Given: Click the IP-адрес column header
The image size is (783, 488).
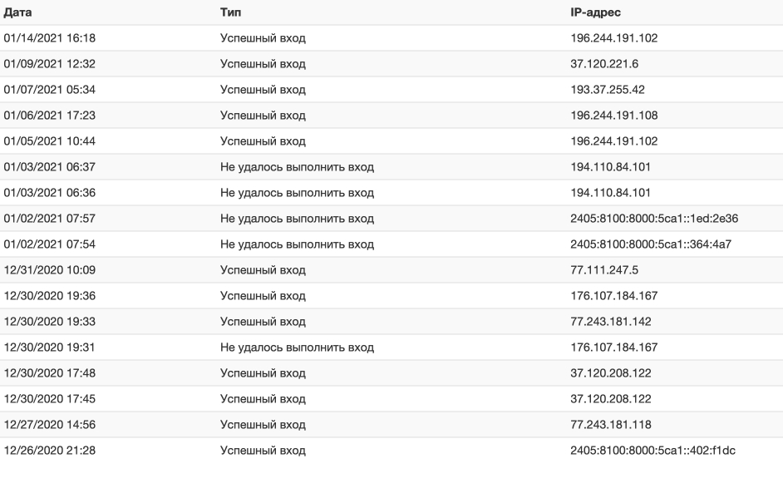Looking at the screenshot, I should pos(595,12).
